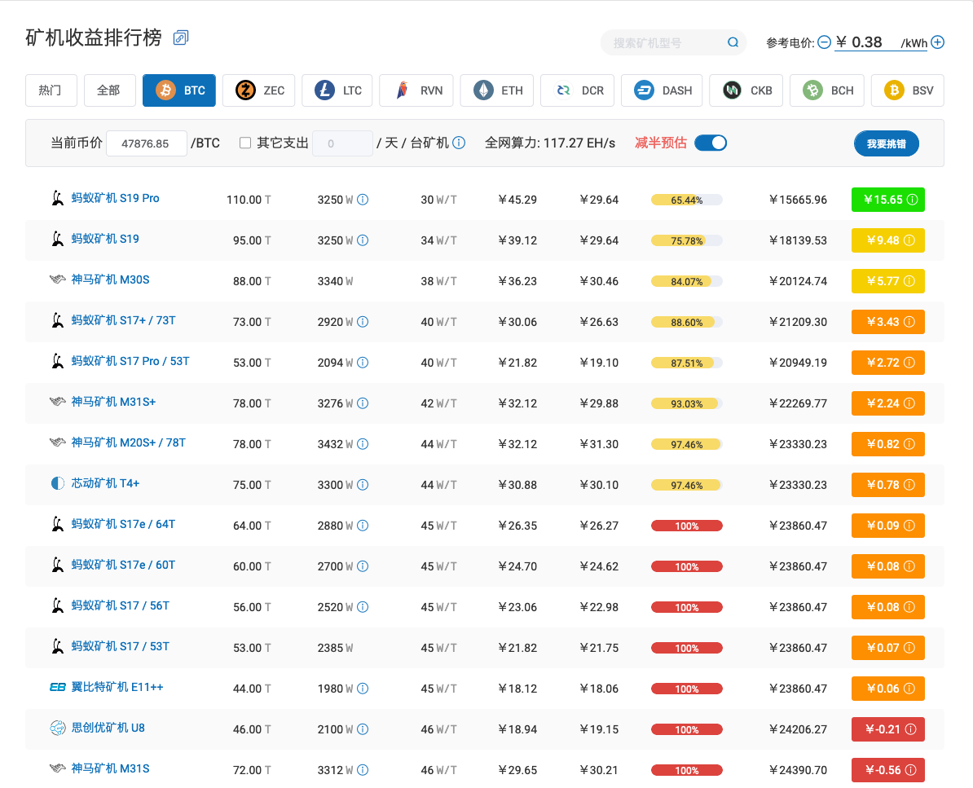Screen dimensions: 973x788
Task: Click the 65.44% progress bar for S19 Pro
Action: click(686, 200)
